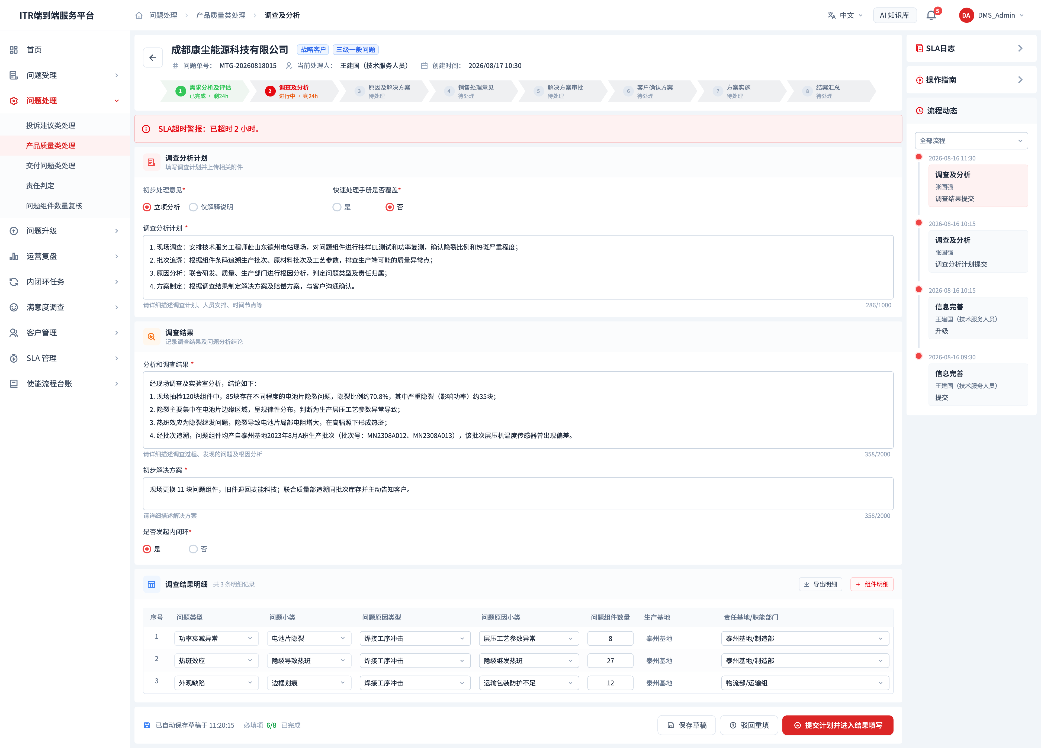The height and width of the screenshot is (748, 1041).
Task: Select 是 for 快速处理手册是否覆盖
Action: tap(337, 207)
